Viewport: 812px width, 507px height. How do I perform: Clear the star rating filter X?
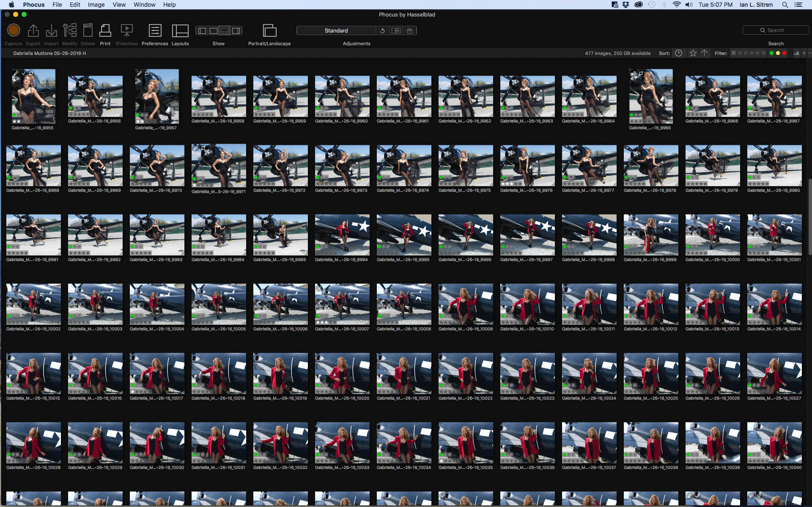pos(734,53)
